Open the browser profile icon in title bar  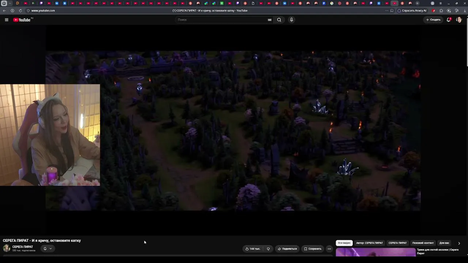click(x=433, y=3)
